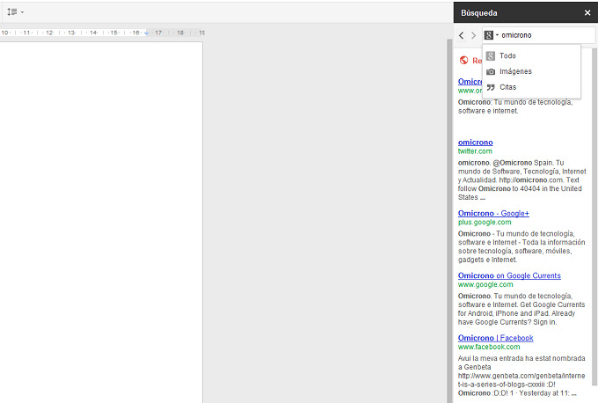Click the camera icon beside Imágenes
Viewport: 598px width, 403px height.
pyautogui.click(x=491, y=71)
